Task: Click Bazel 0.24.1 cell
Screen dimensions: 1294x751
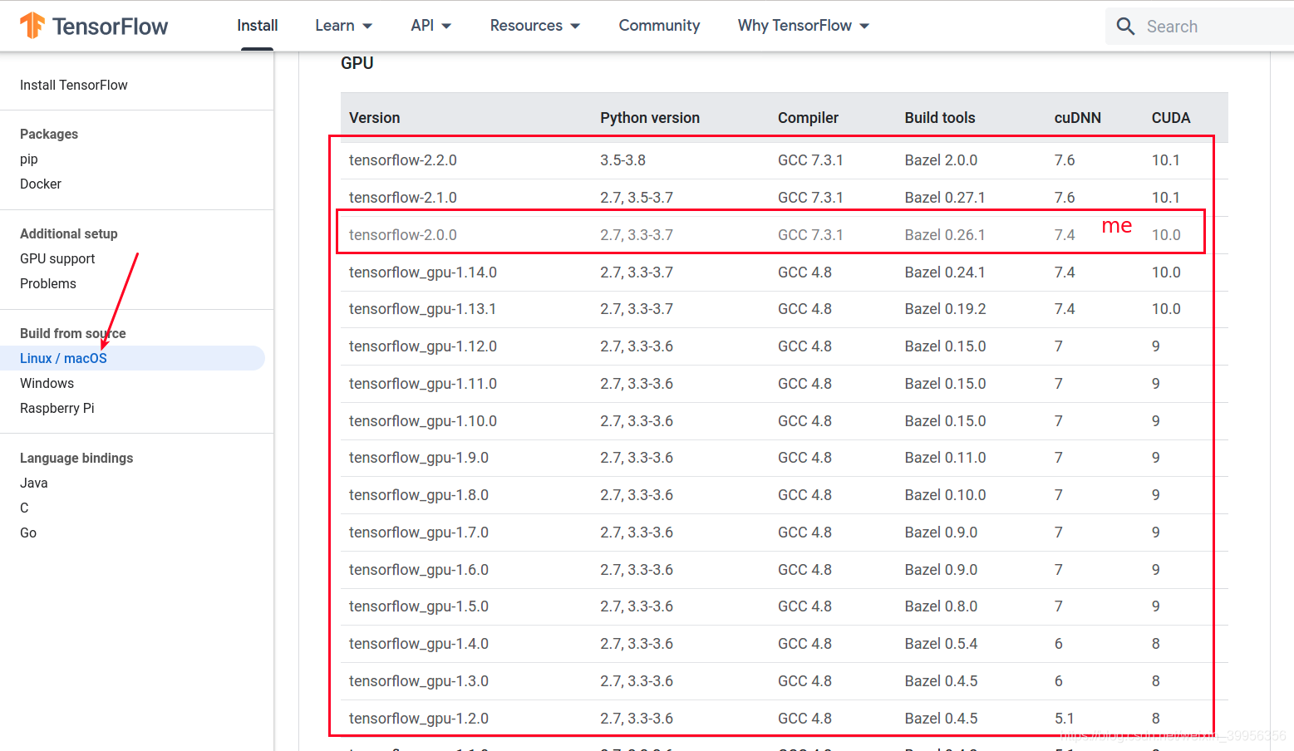Action: pos(945,272)
